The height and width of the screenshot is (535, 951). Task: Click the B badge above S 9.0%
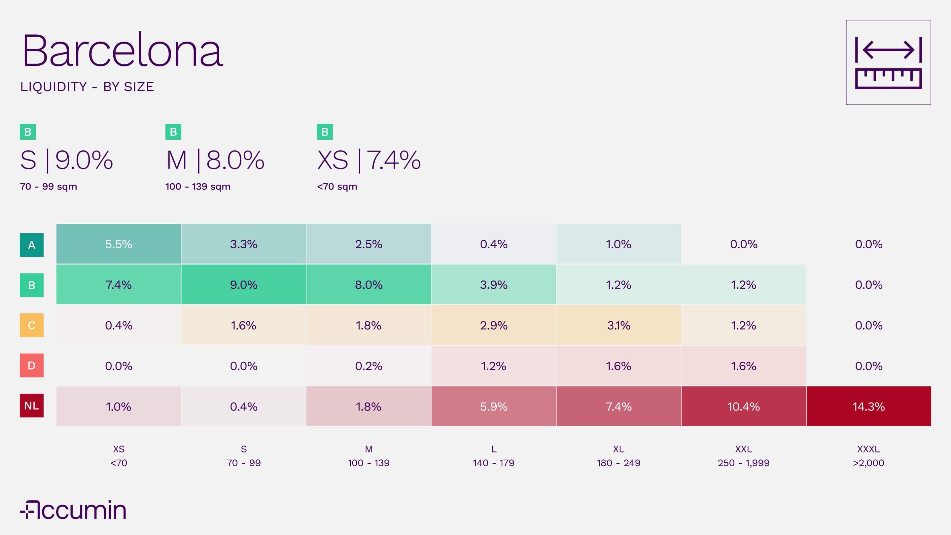tap(28, 132)
